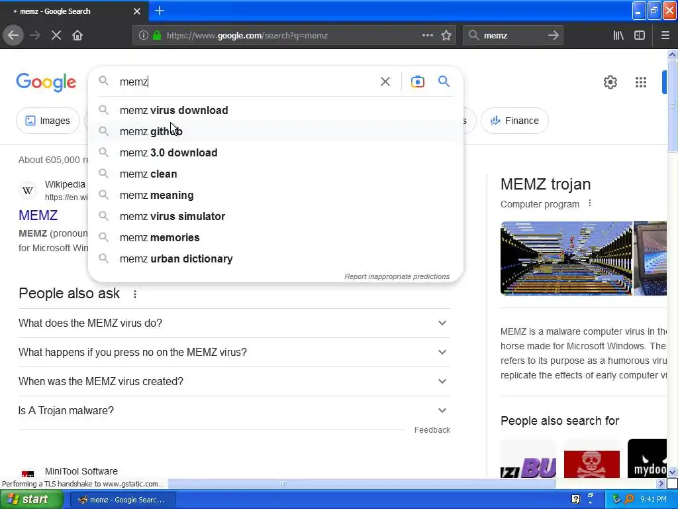Viewport: 678px width, 509px height.
Task: Open the Google apps grid
Action: coord(641,82)
